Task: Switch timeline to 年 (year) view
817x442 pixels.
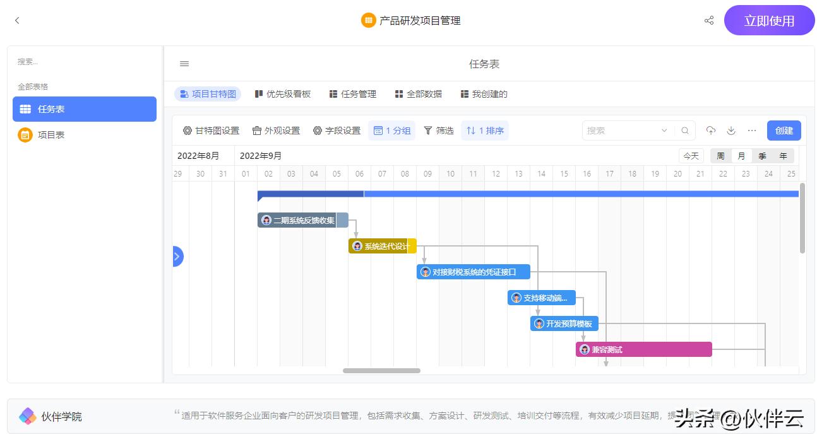Action: click(x=783, y=155)
